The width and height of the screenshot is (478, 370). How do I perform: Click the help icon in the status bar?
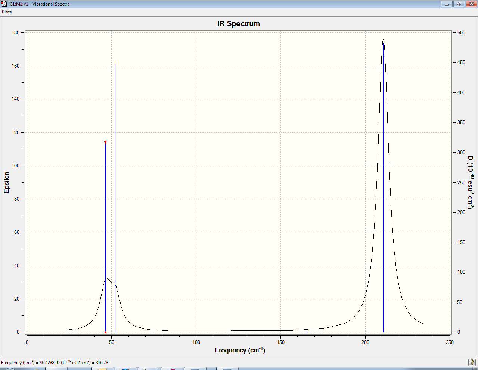pos(472,362)
